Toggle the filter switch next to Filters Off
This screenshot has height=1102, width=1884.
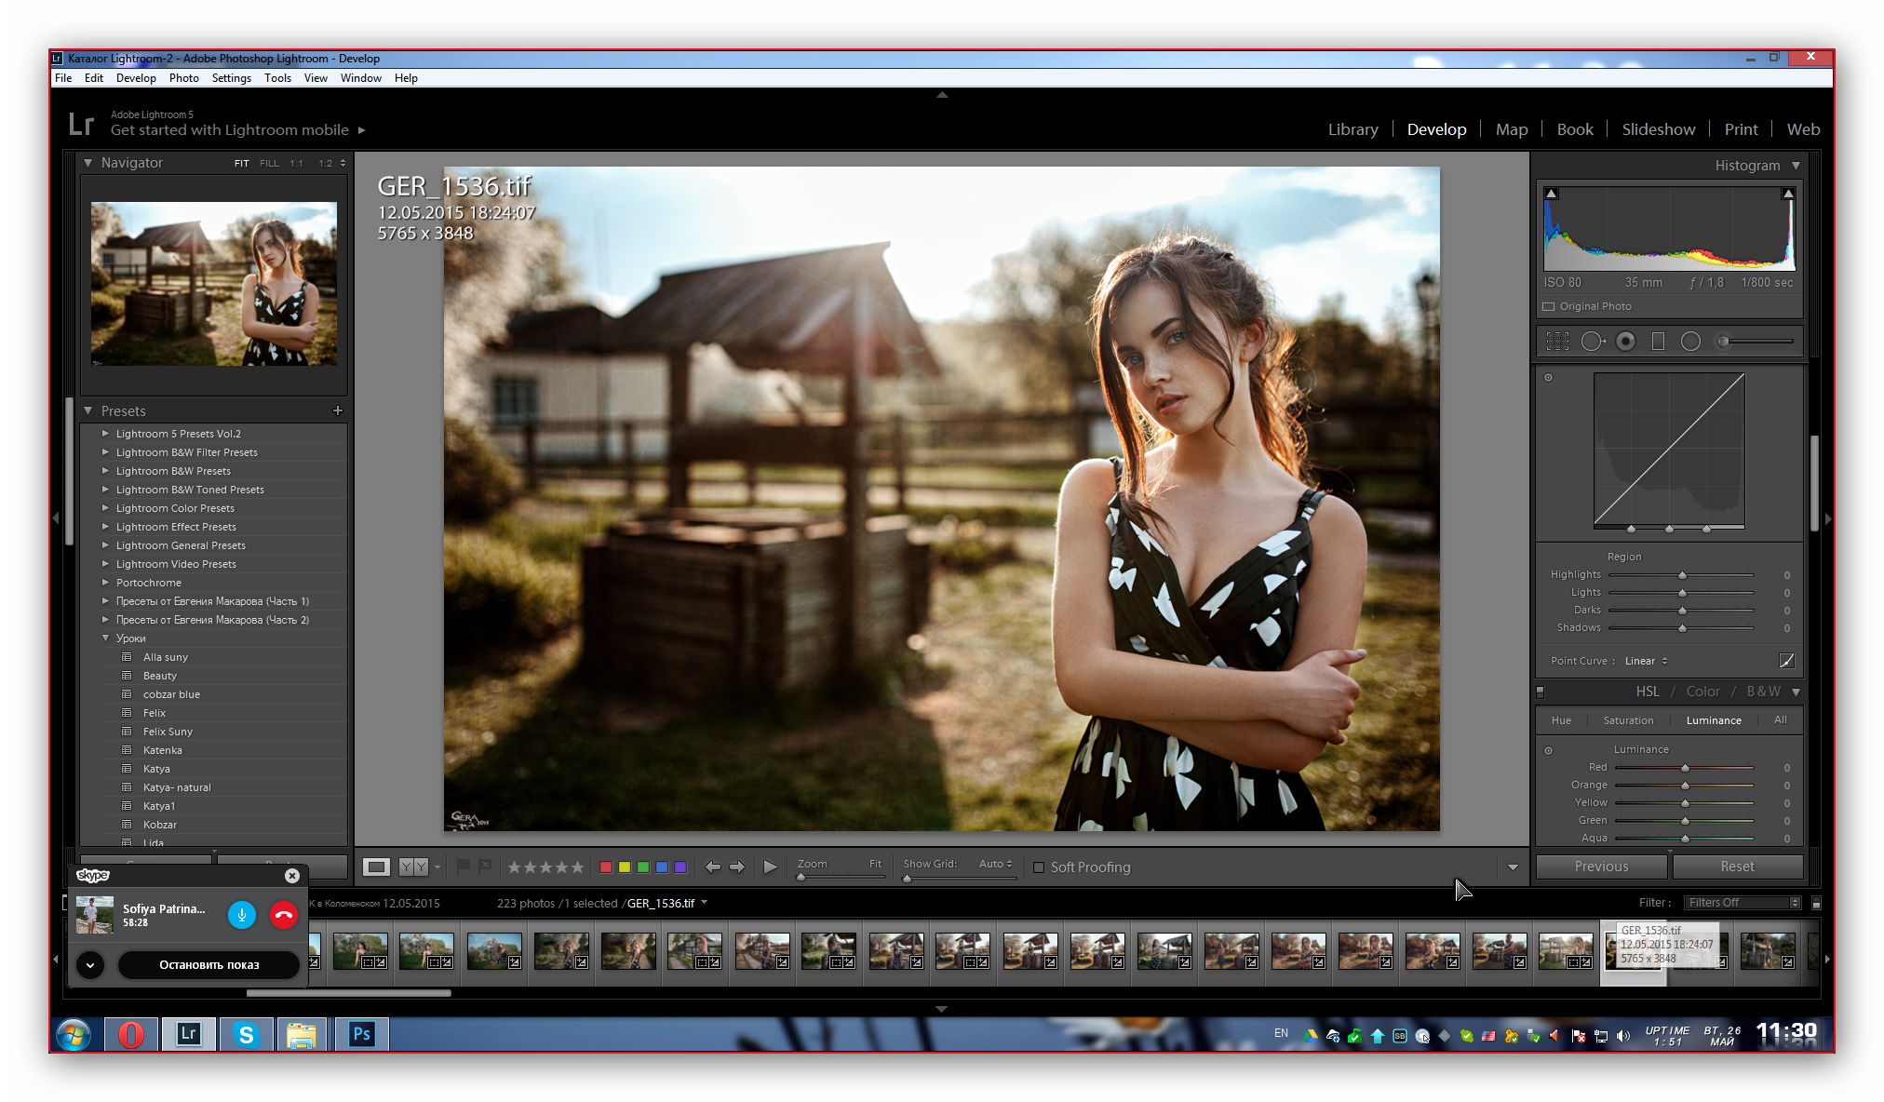[x=1816, y=903]
